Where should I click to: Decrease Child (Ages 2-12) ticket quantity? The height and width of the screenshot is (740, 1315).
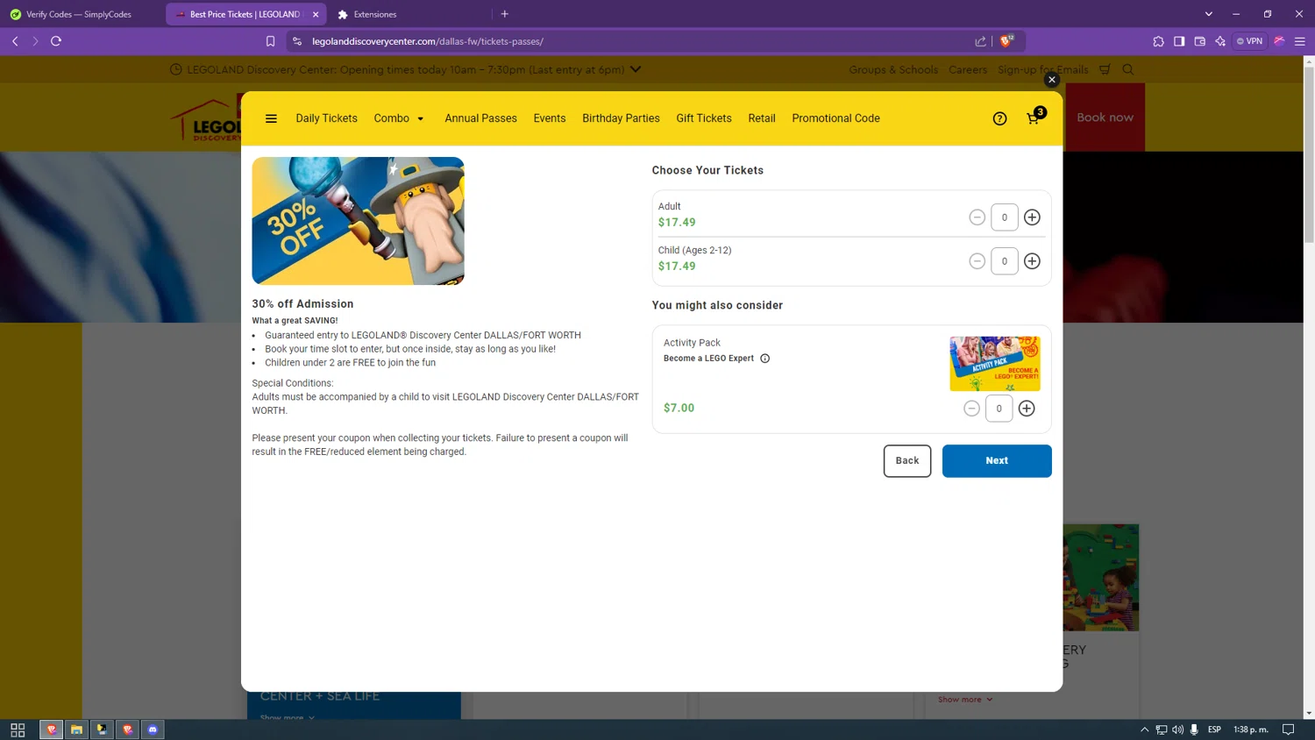(977, 261)
